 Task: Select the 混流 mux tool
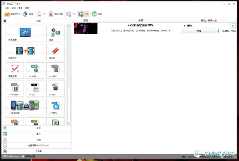coord(55,34)
